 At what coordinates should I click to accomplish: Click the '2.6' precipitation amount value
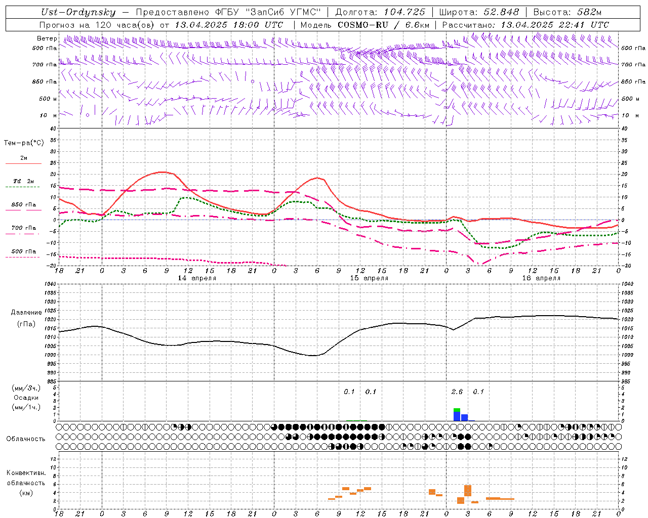[457, 392]
